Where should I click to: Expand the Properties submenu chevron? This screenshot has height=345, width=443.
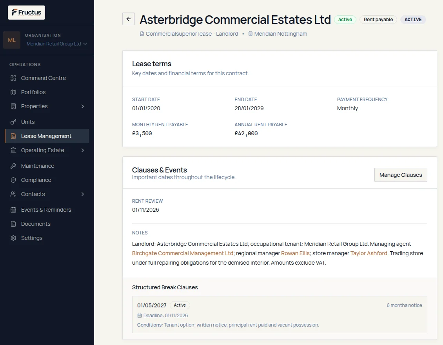tap(82, 106)
